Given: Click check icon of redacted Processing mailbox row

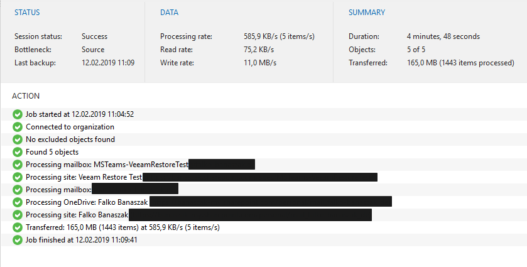Looking at the screenshot, I should (18, 190).
